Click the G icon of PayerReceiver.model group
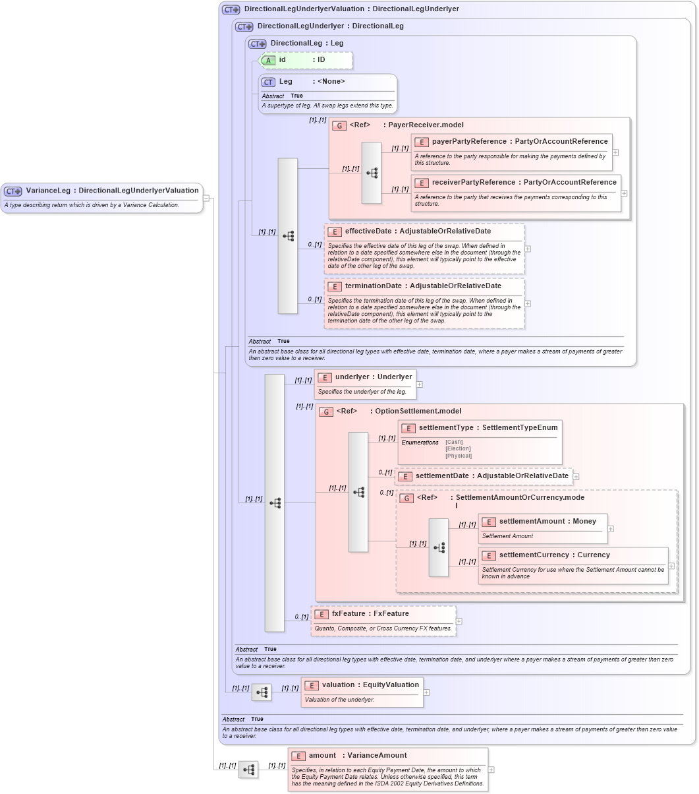The image size is (699, 794). [x=339, y=125]
